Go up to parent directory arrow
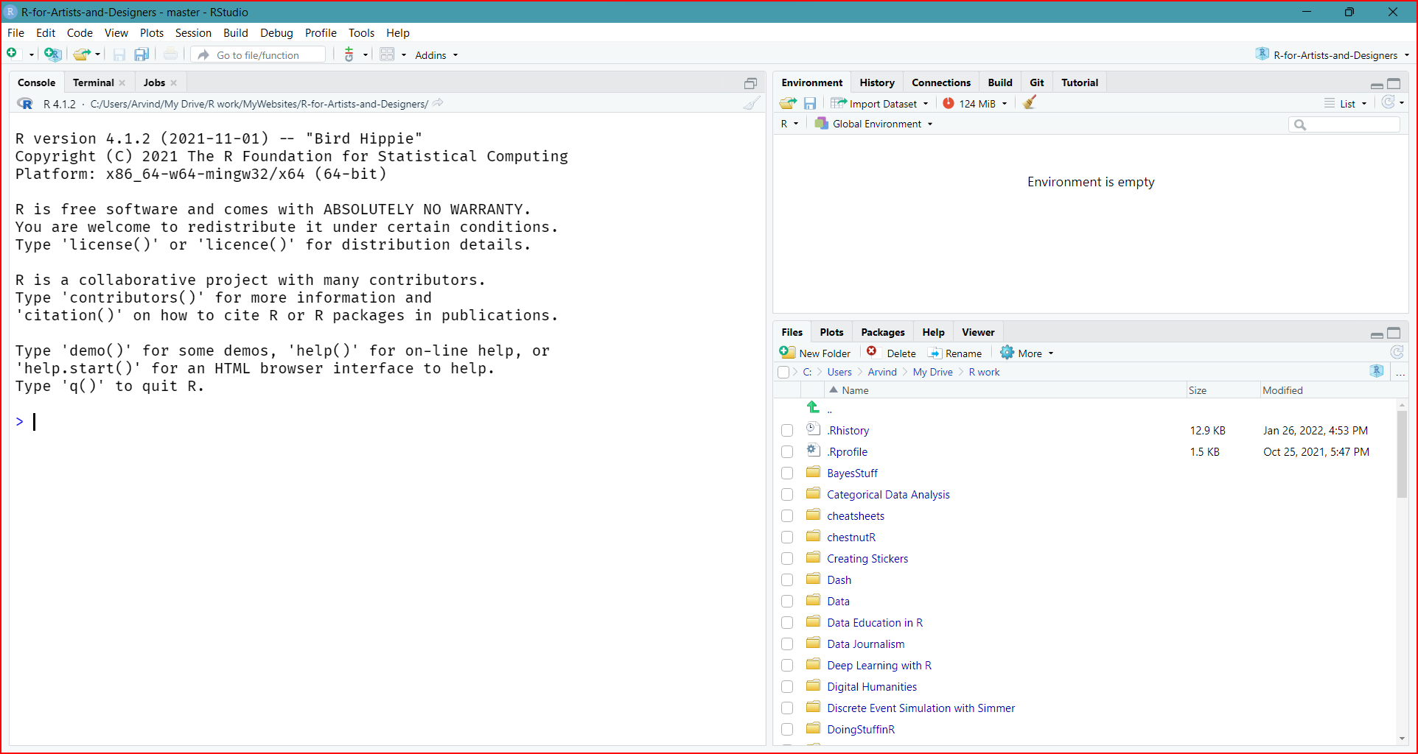The width and height of the screenshot is (1418, 754). [814, 407]
